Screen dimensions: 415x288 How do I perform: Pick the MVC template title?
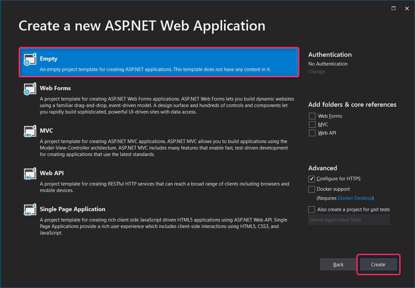pyautogui.click(x=46, y=131)
